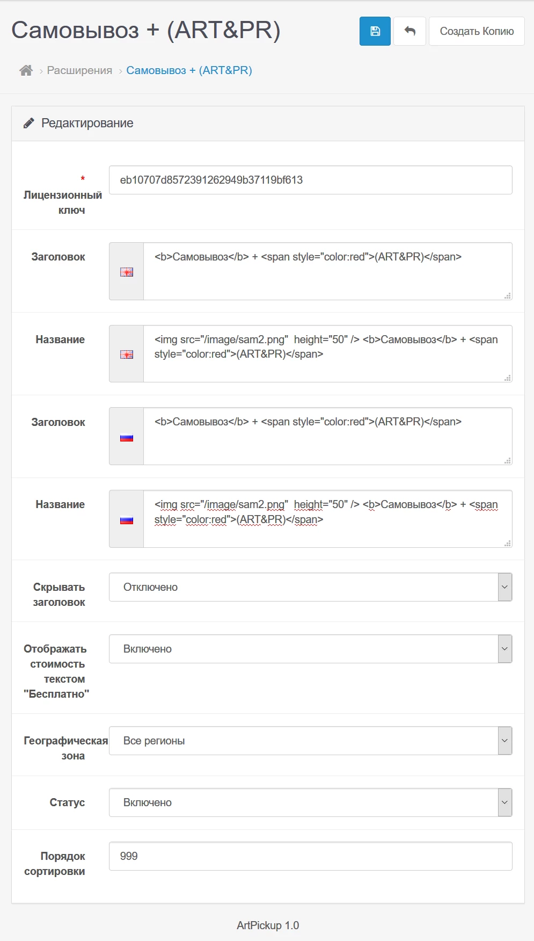Image resolution: width=534 pixels, height=941 pixels.
Task: Focus the Лицензионный ключ input field
Action: click(311, 180)
